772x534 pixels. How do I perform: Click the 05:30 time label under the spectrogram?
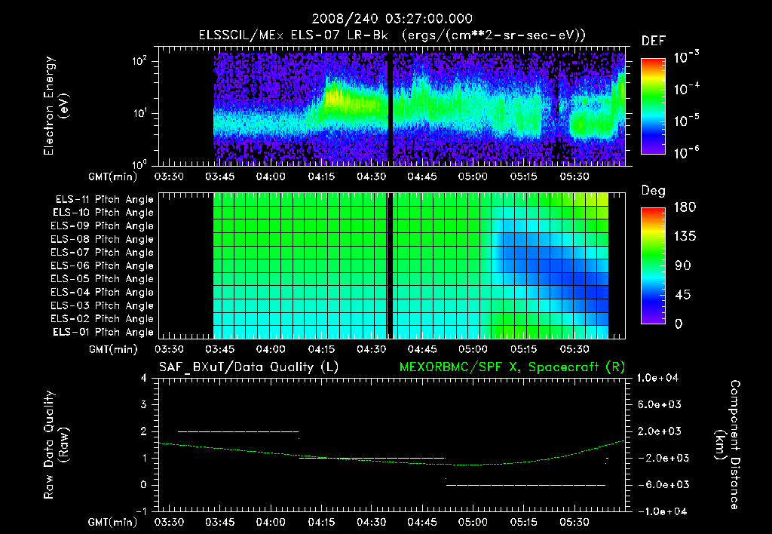(574, 176)
